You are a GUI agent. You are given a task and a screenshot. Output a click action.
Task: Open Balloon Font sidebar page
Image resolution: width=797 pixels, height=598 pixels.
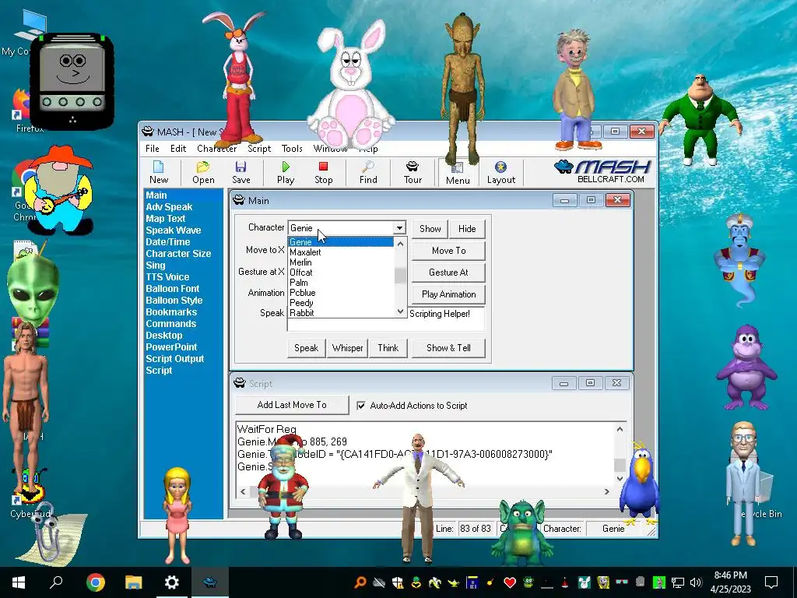pyautogui.click(x=172, y=289)
